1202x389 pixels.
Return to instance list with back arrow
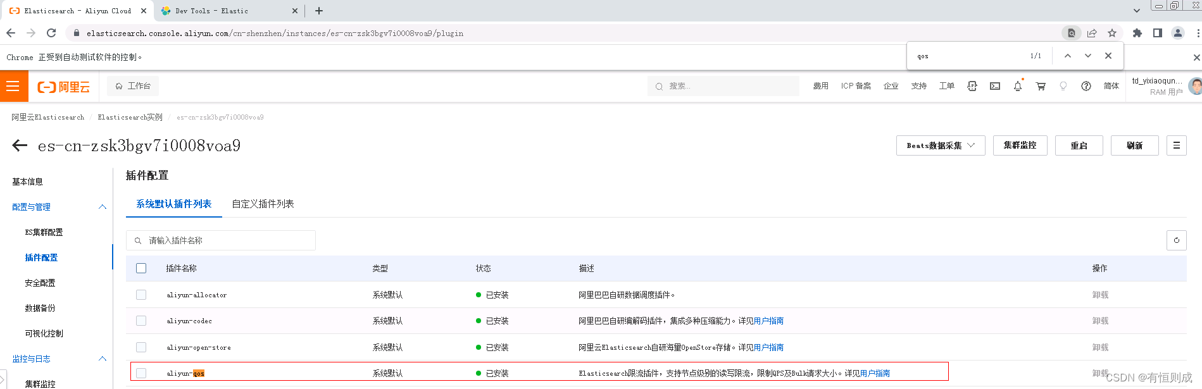click(20, 145)
